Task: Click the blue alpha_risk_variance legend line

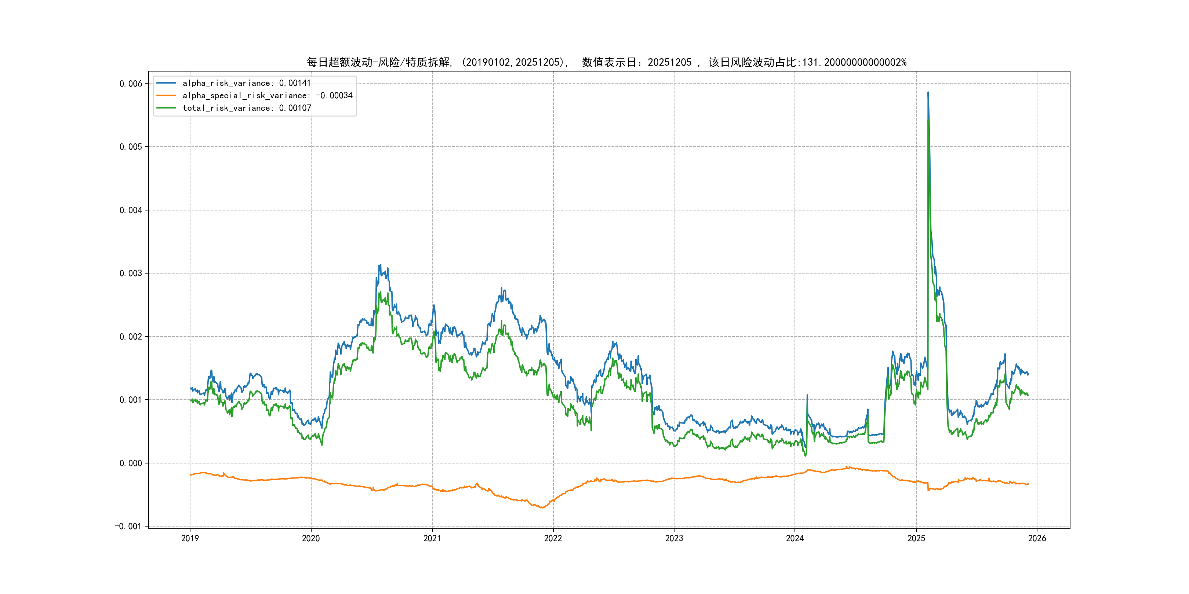Action: click(166, 83)
